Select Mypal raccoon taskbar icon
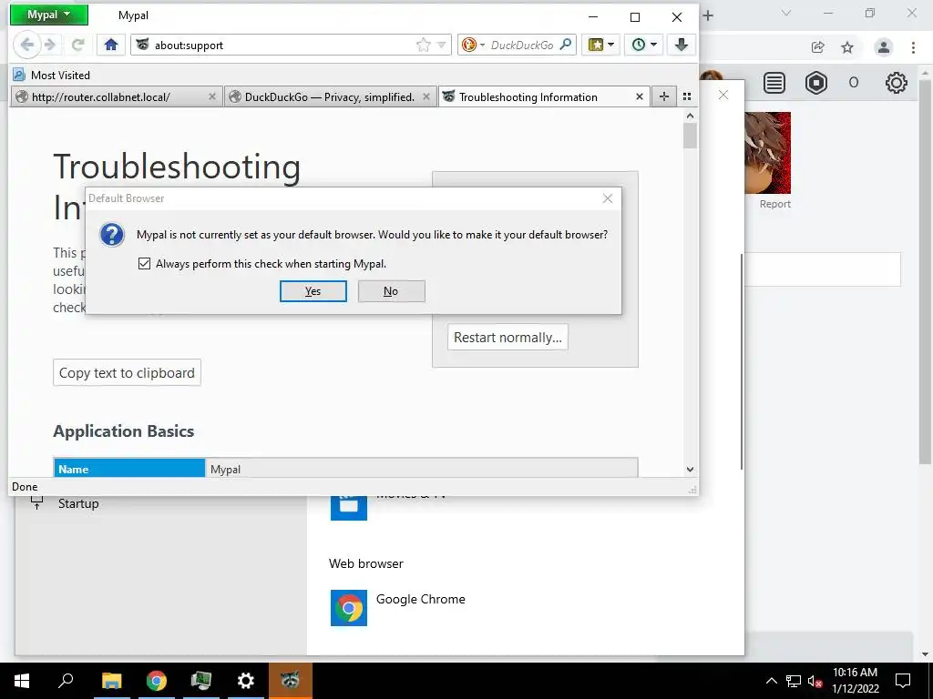 (290, 681)
